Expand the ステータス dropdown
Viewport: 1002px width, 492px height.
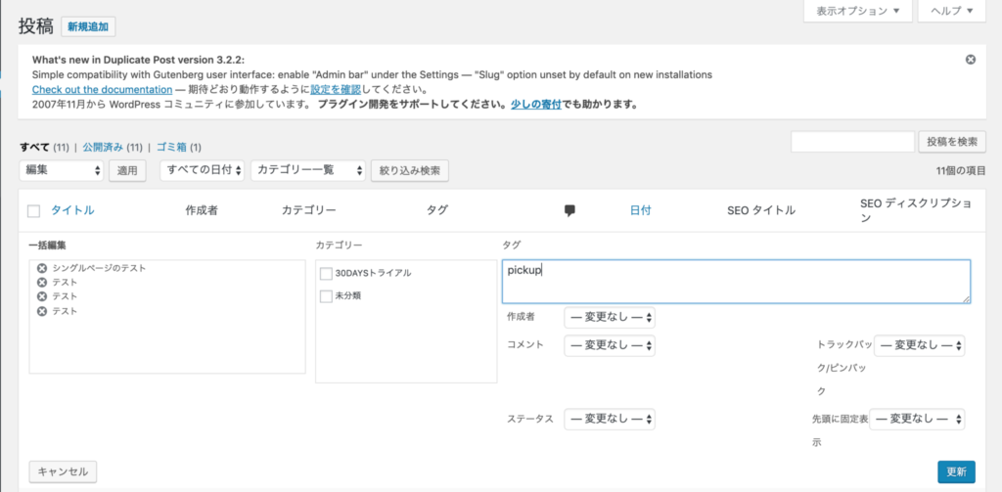pyautogui.click(x=609, y=419)
